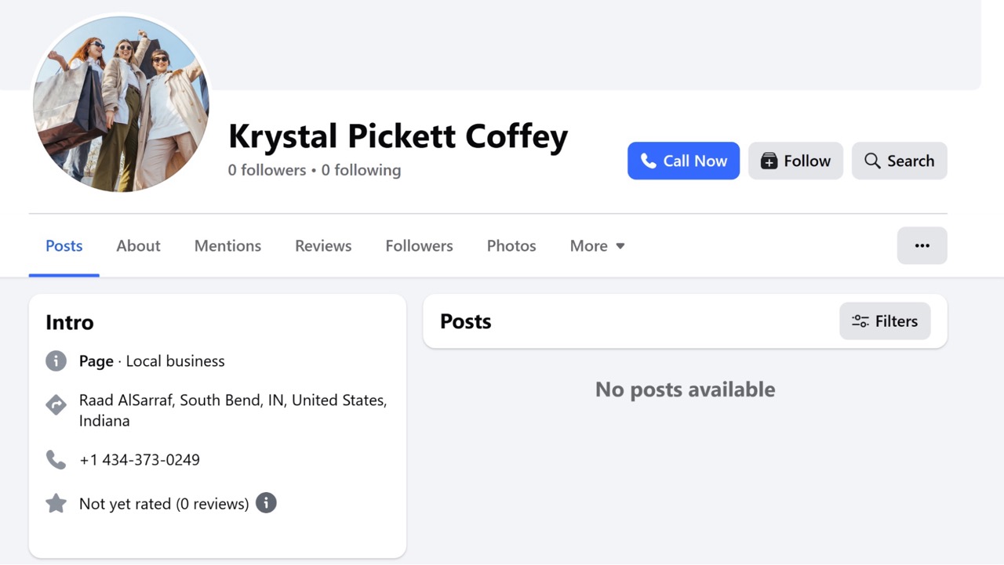Click the directions icon next to address
The height and width of the screenshot is (565, 1004).
pos(56,405)
